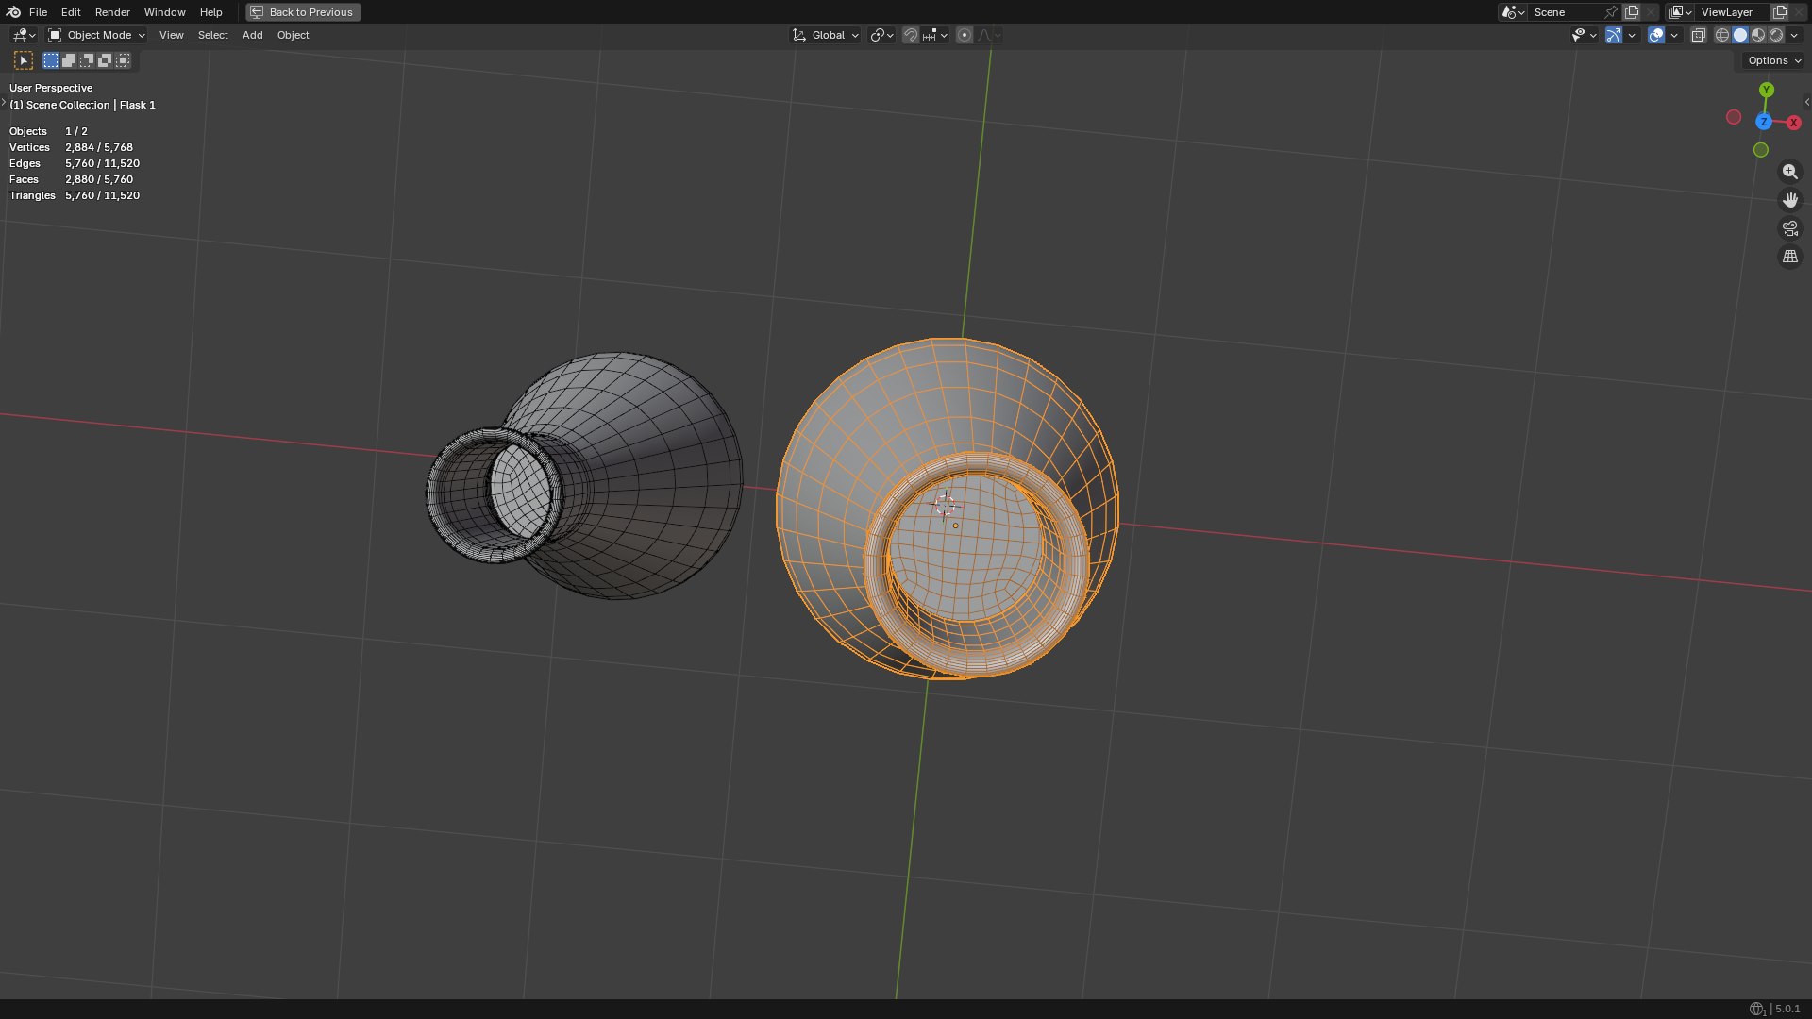Viewport: 1812px width, 1019px height.
Task: Expand the sidebar with the right-edge arrow
Action: point(1806,102)
